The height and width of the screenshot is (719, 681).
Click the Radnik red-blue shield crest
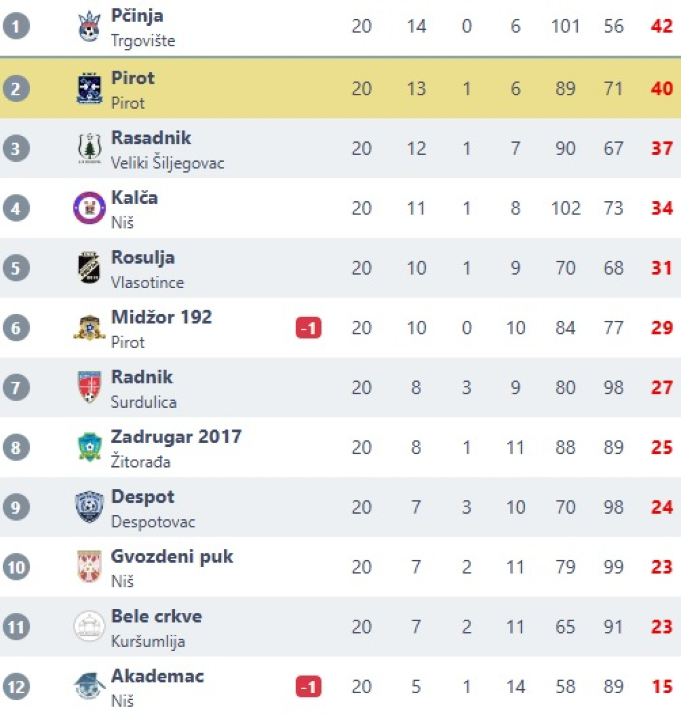coord(89,388)
